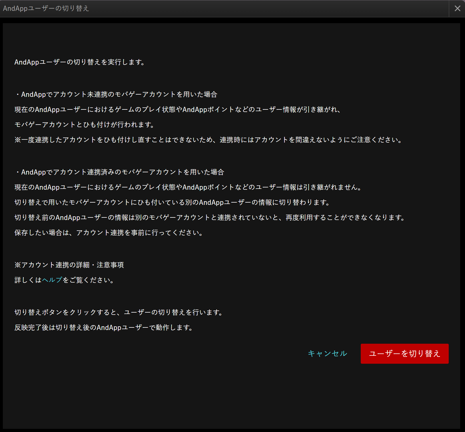
Task: Click the line starting 反映完了後は切り替え後の
Action: point(104,327)
